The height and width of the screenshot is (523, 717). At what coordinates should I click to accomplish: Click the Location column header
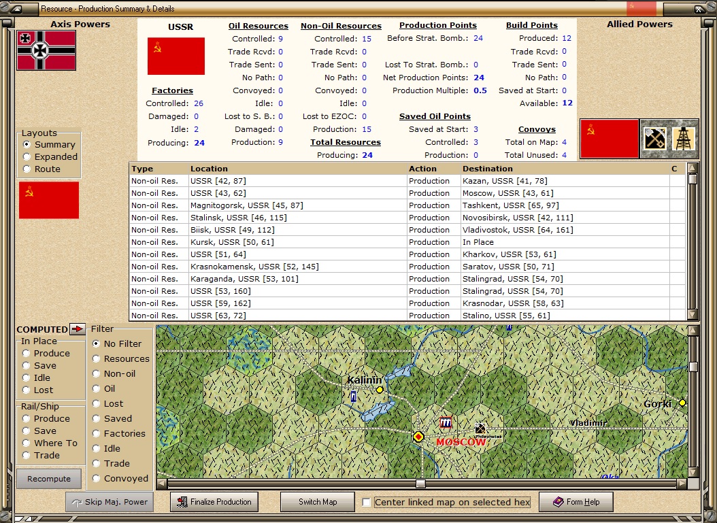pyautogui.click(x=298, y=169)
